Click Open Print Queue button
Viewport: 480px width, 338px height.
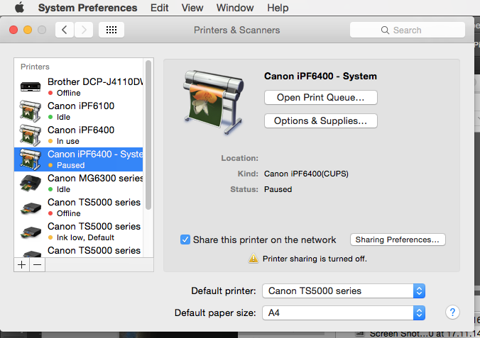320,97
